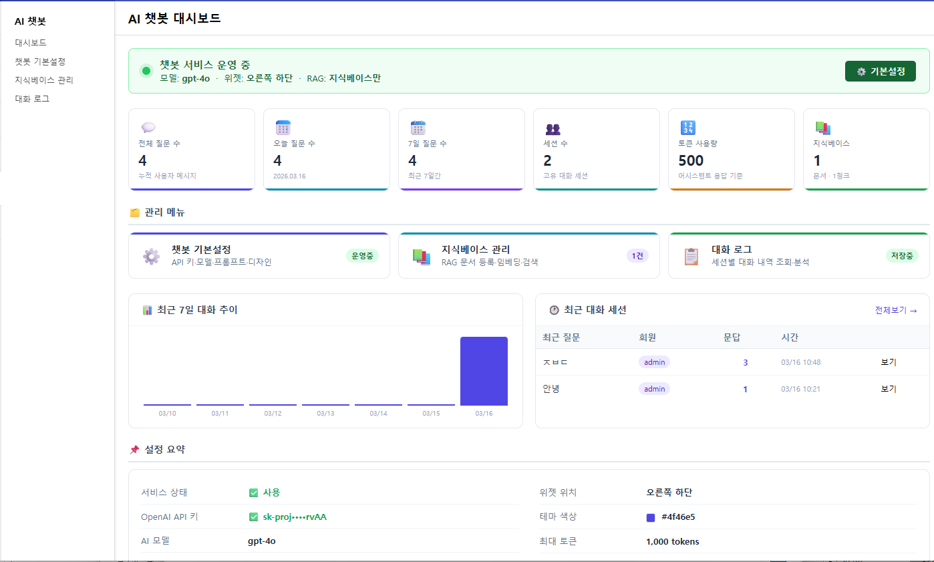Open 챗봇 기본설정 in the sidebar

[40, 61]
